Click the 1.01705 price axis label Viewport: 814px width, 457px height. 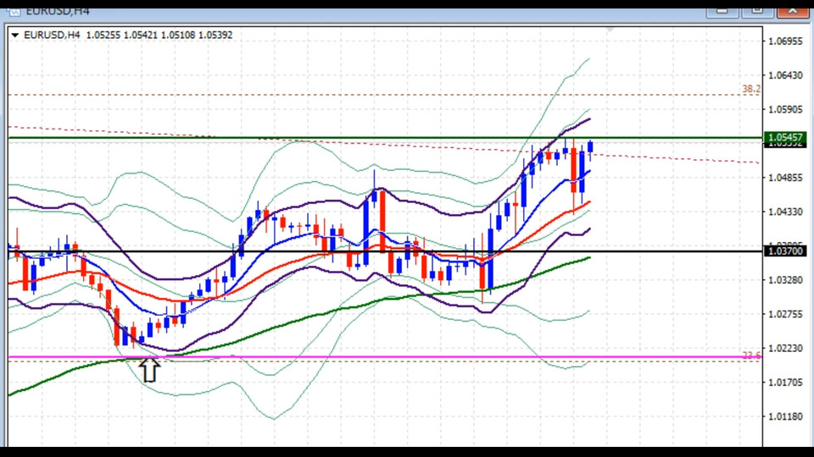(x=785, y=383)
